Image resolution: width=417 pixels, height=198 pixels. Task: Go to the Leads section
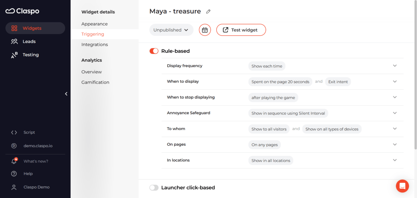click(29, 41)
